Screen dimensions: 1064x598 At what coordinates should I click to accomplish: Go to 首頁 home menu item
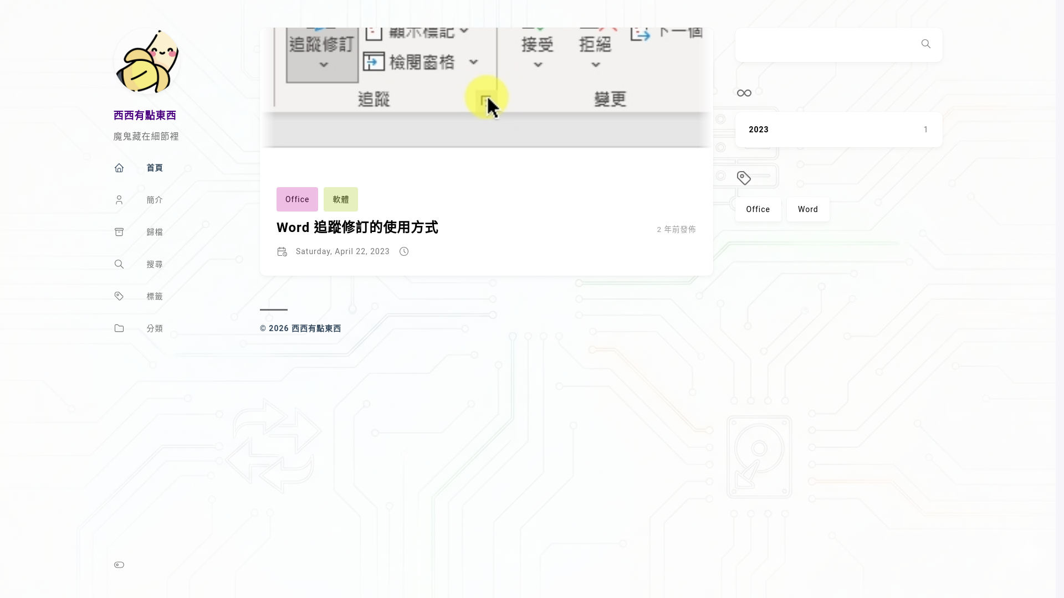[x=155, y=168]
